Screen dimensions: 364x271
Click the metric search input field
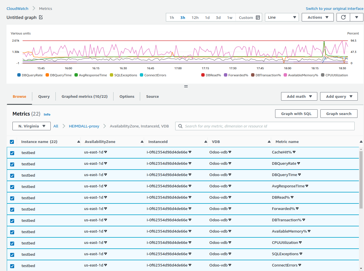click(x=265, y=126)
